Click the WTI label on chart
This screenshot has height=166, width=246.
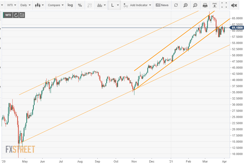(x=8, y=15)
